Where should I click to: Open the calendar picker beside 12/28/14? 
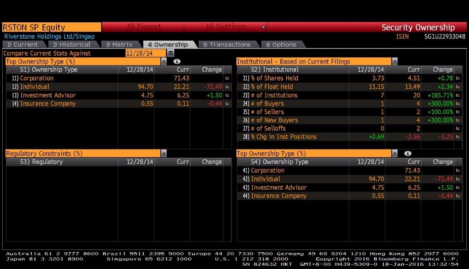[x=171, y=53]
